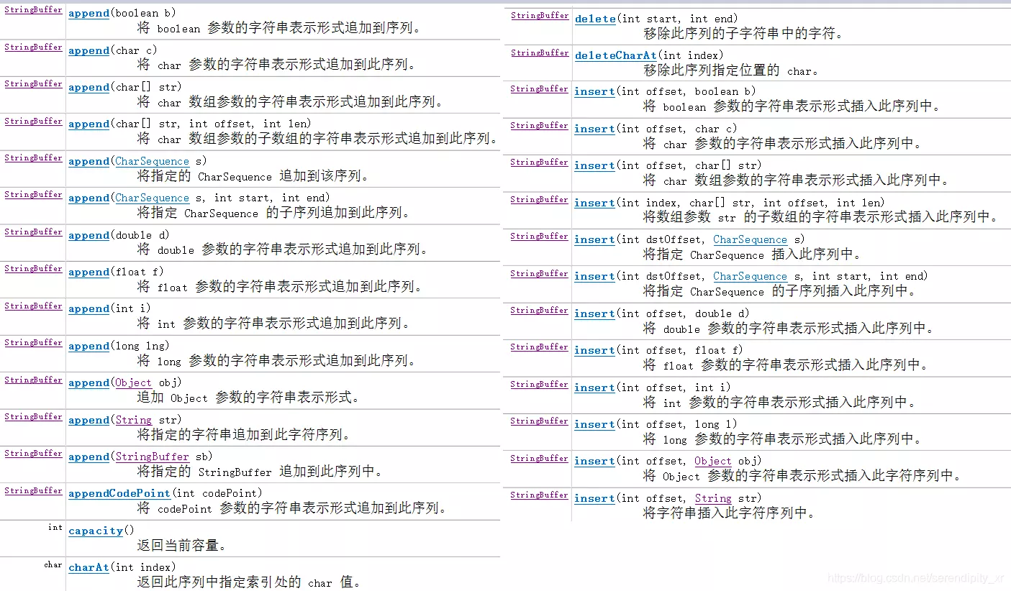
Task: Click Object type link in insert(int offset, Object obj)
Action: [x=712, y=461]
